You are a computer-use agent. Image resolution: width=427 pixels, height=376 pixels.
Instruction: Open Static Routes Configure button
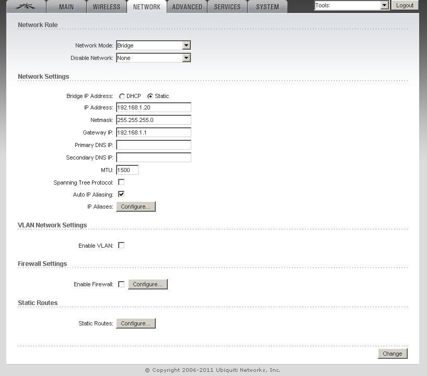[x=136, y=323]
